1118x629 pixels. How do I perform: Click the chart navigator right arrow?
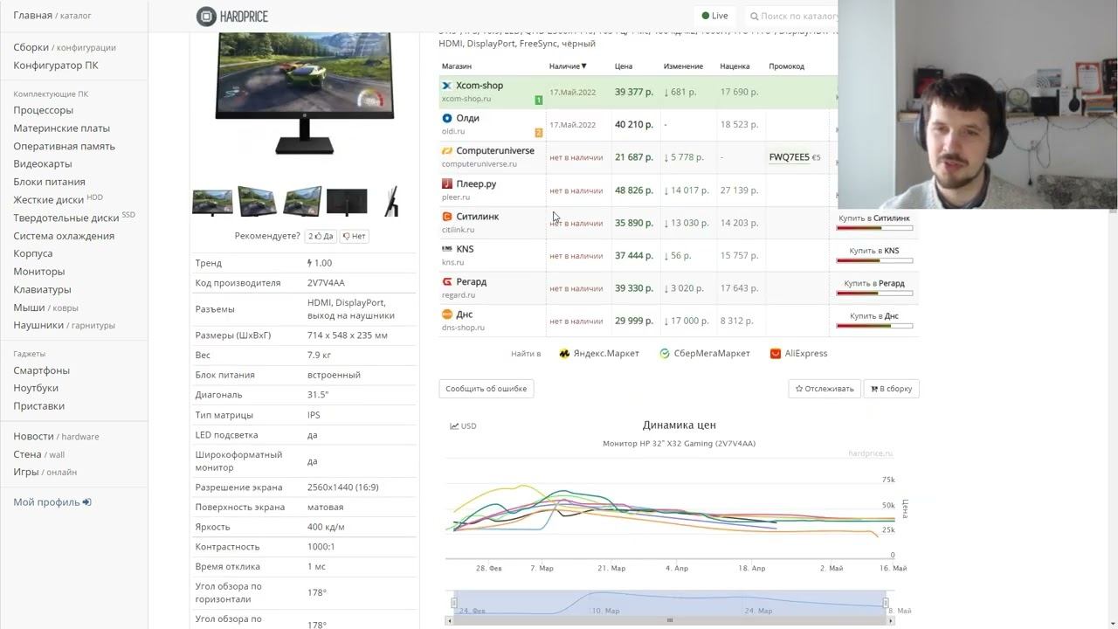891,620
